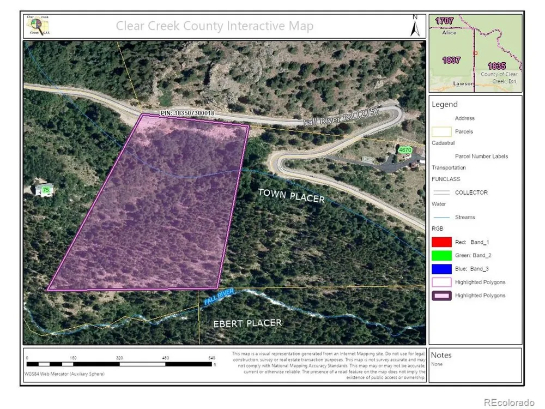Click the REcolorado watermark text
This screenshot has height=409, width=545.
pyautogui.click(x=509, y=402)
